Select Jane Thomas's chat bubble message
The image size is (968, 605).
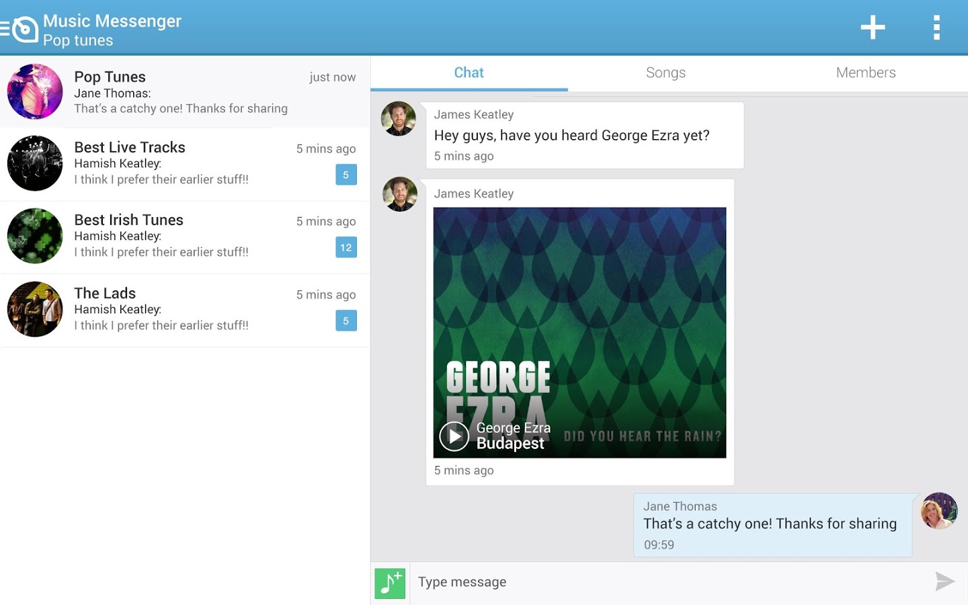[773, 525]
